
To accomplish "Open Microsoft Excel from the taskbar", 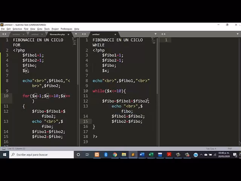I will click(x=151, y=155).
